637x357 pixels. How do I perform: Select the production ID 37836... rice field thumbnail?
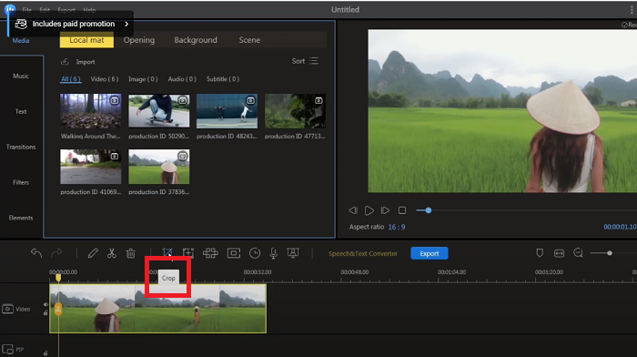coord(159,167)
